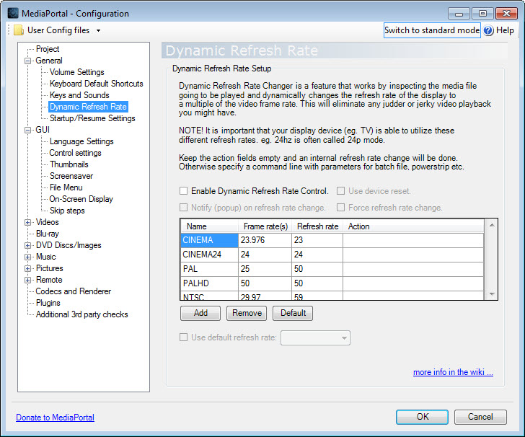This screenshot has width=525, height=437.
Task: Open Keys and Sounds settings
Action: point(79,95)
